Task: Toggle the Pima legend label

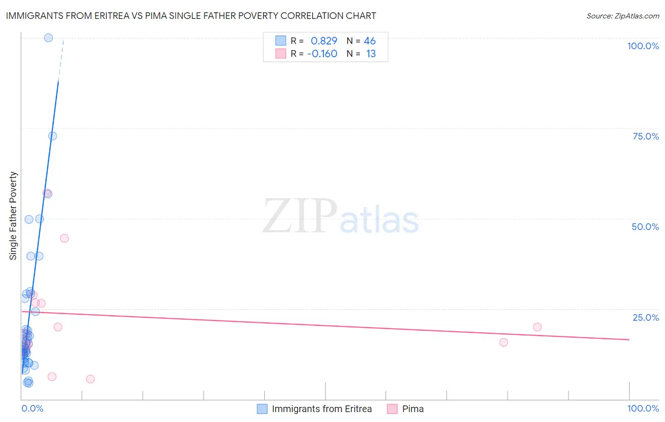Action: coord(413,409)
